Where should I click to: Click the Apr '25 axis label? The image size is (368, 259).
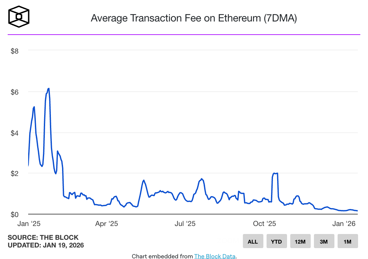pos(107,223)
